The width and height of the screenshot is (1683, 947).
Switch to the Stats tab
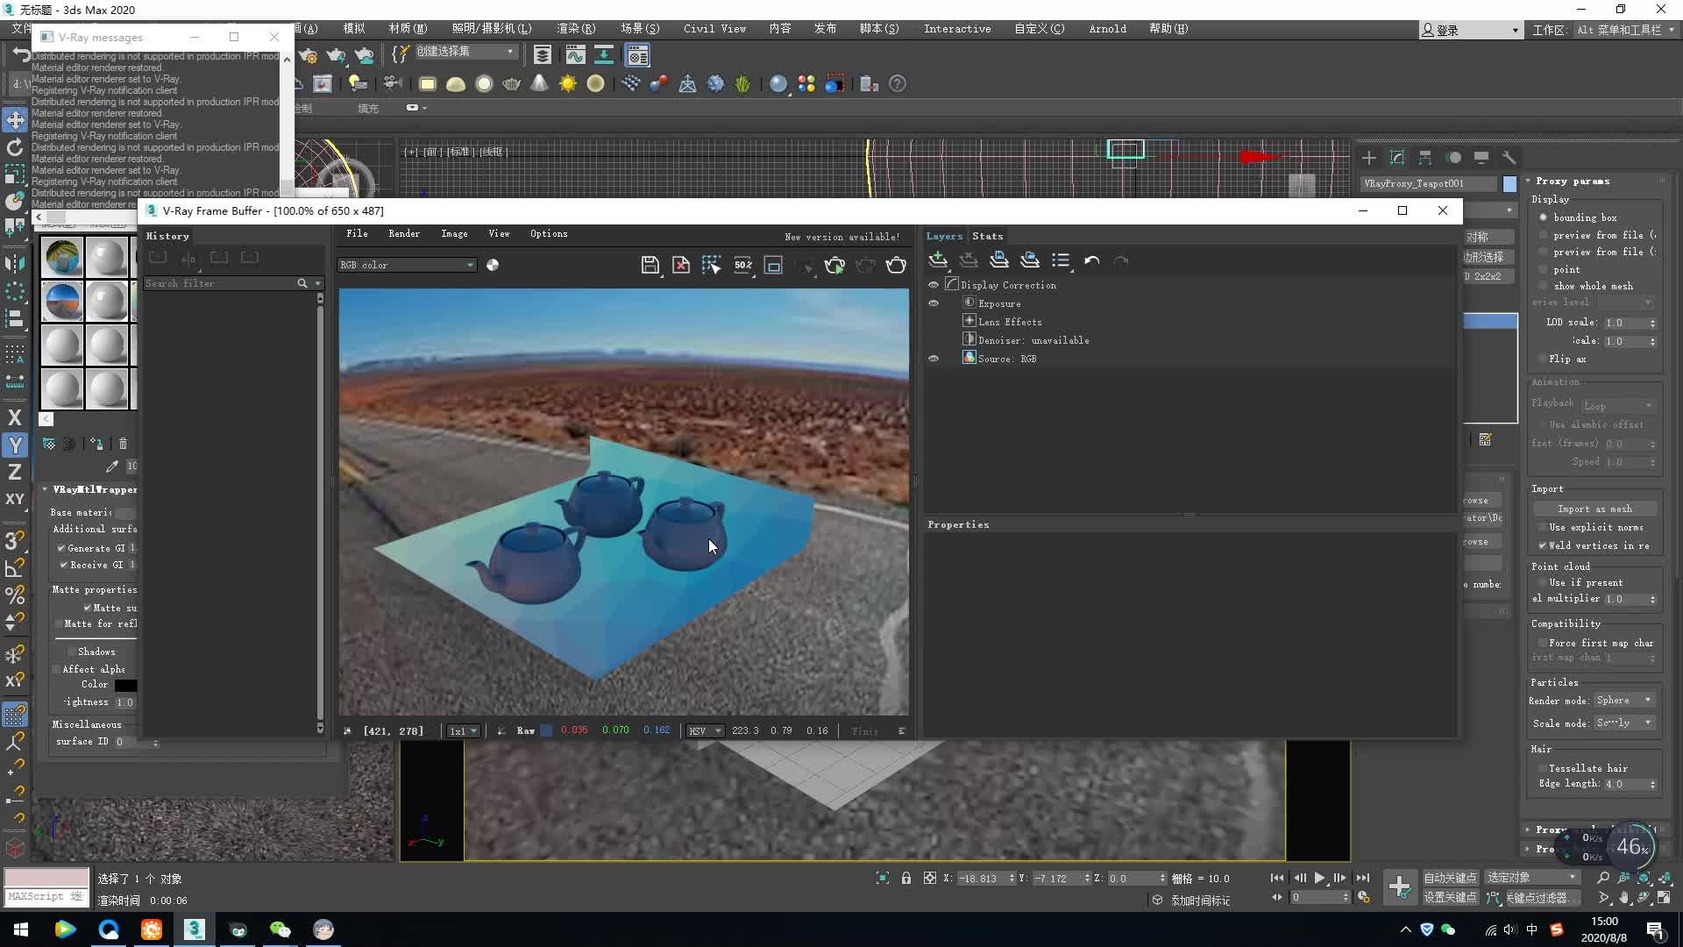pyautogui.click(x=987, y=236)
